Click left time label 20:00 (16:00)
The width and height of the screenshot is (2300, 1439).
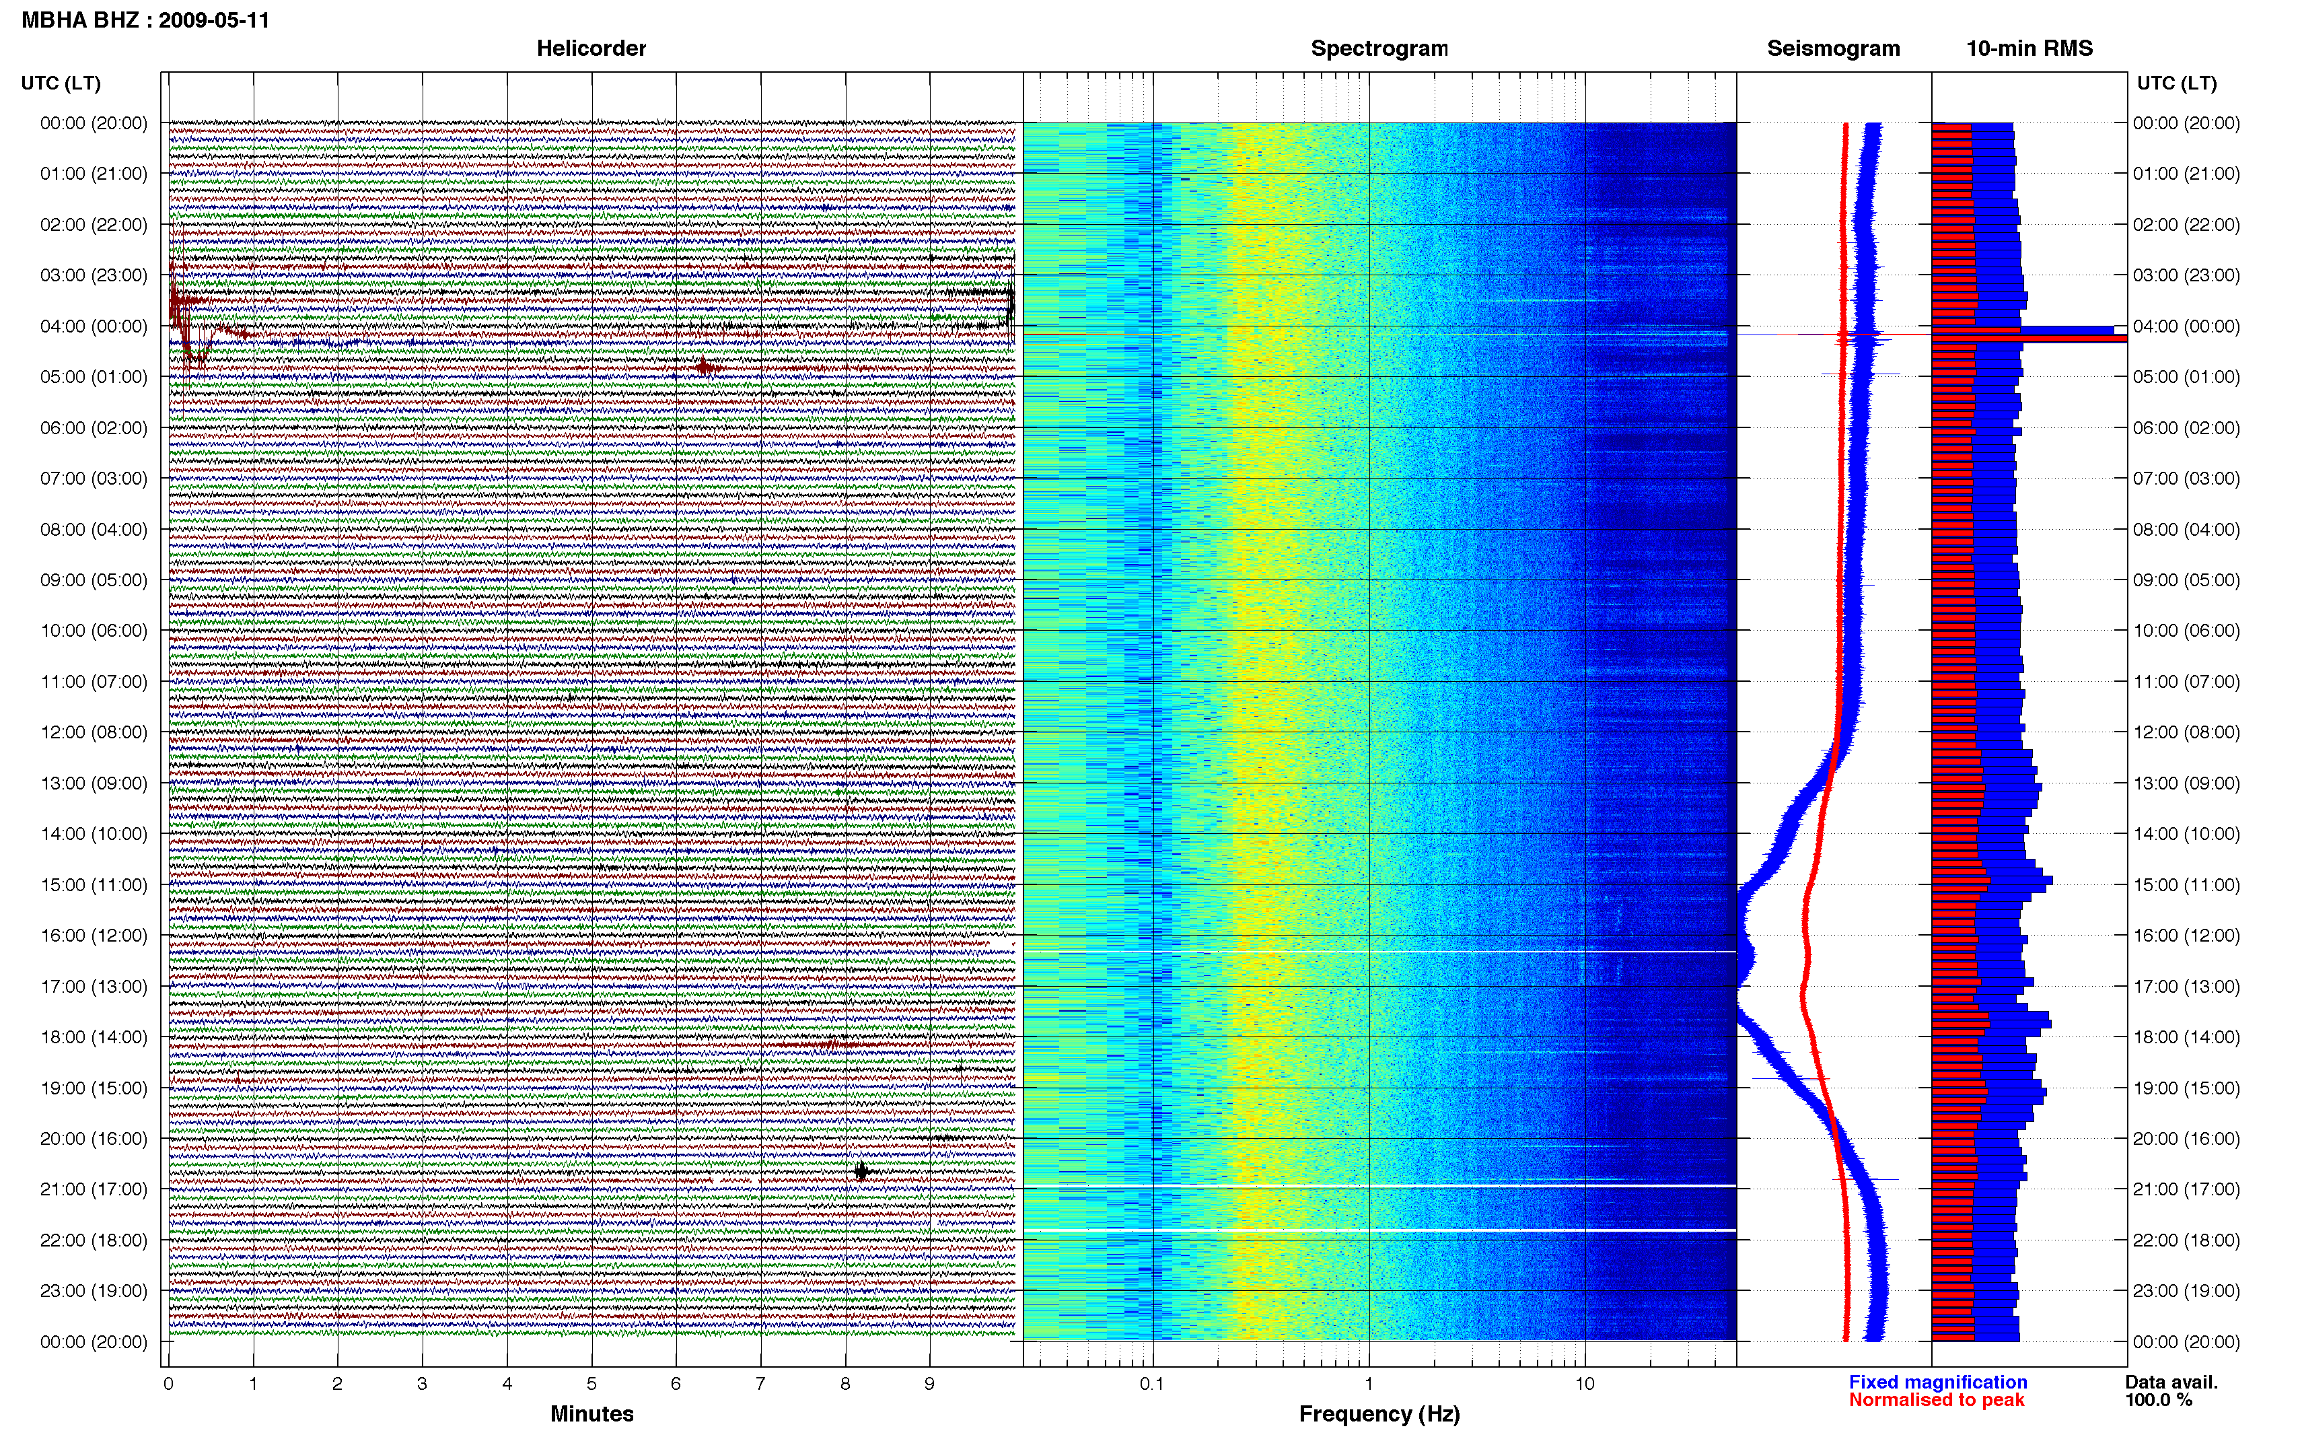[x=94, y=1139]
